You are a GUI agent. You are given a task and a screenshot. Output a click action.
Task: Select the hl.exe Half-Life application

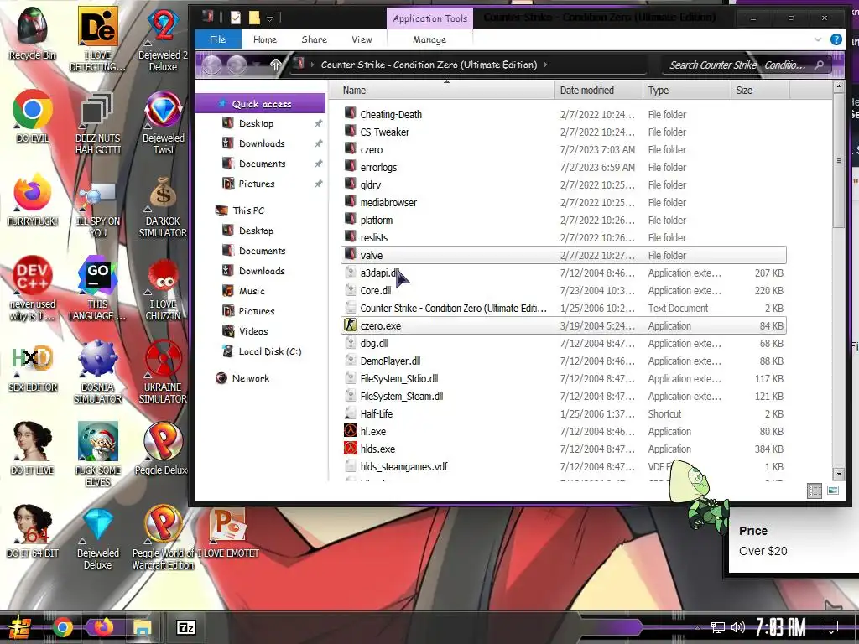click(563, 432)
